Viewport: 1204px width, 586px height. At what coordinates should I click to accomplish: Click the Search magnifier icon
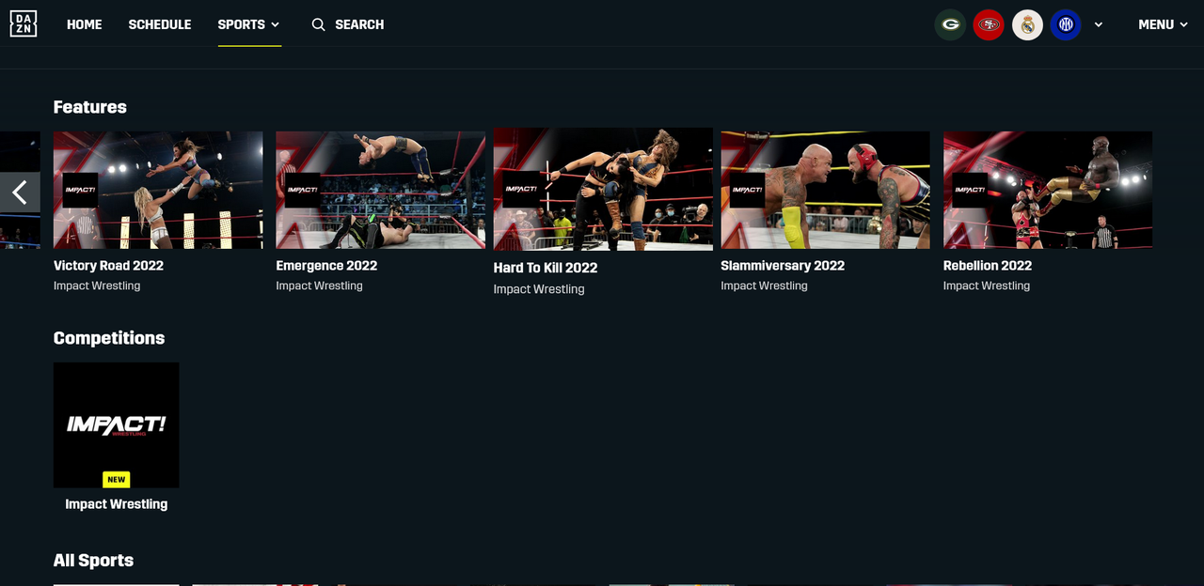(x=319, y=24)
